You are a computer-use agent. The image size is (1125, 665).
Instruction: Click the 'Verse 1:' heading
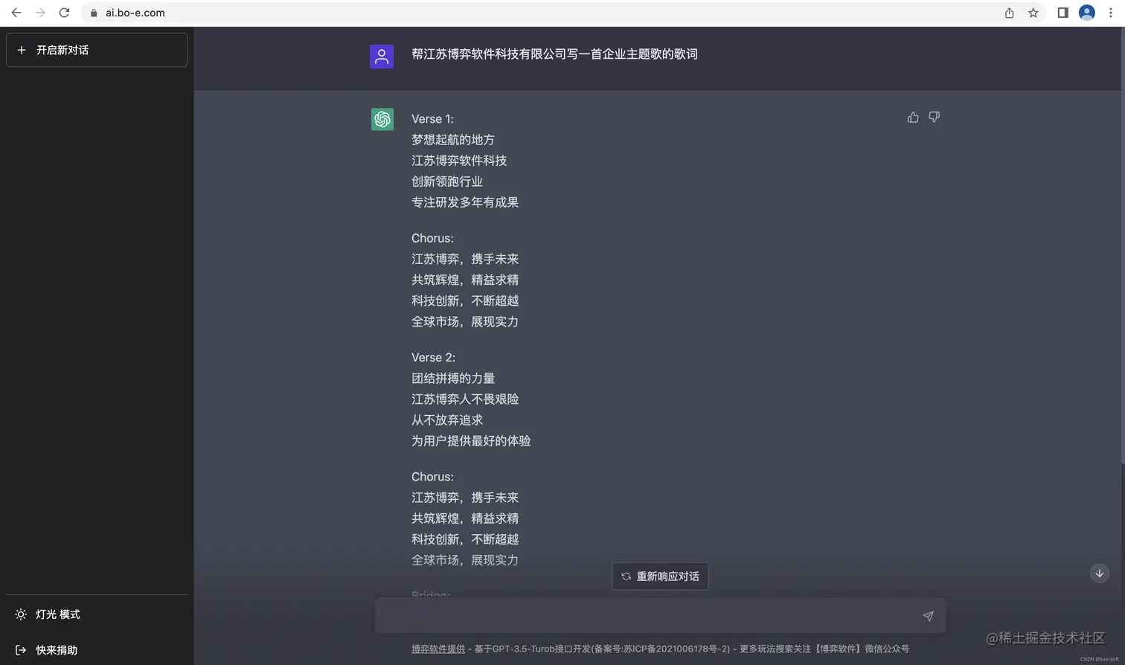point(432,119)
